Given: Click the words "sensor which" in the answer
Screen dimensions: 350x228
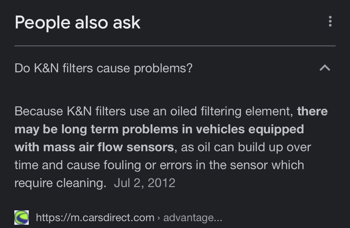Looking at the screenshot, I should click(267, 165).
